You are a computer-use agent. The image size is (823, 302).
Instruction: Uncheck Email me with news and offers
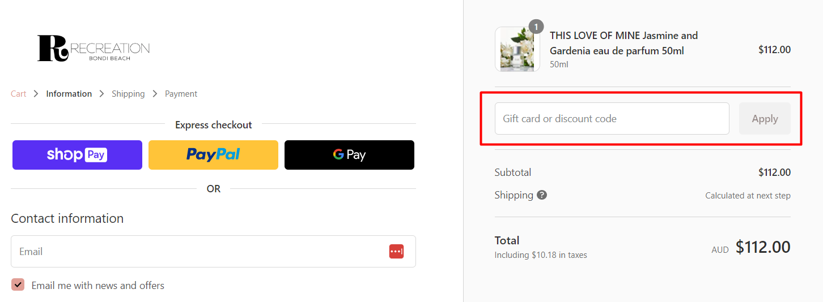click(x=19, y=284)
